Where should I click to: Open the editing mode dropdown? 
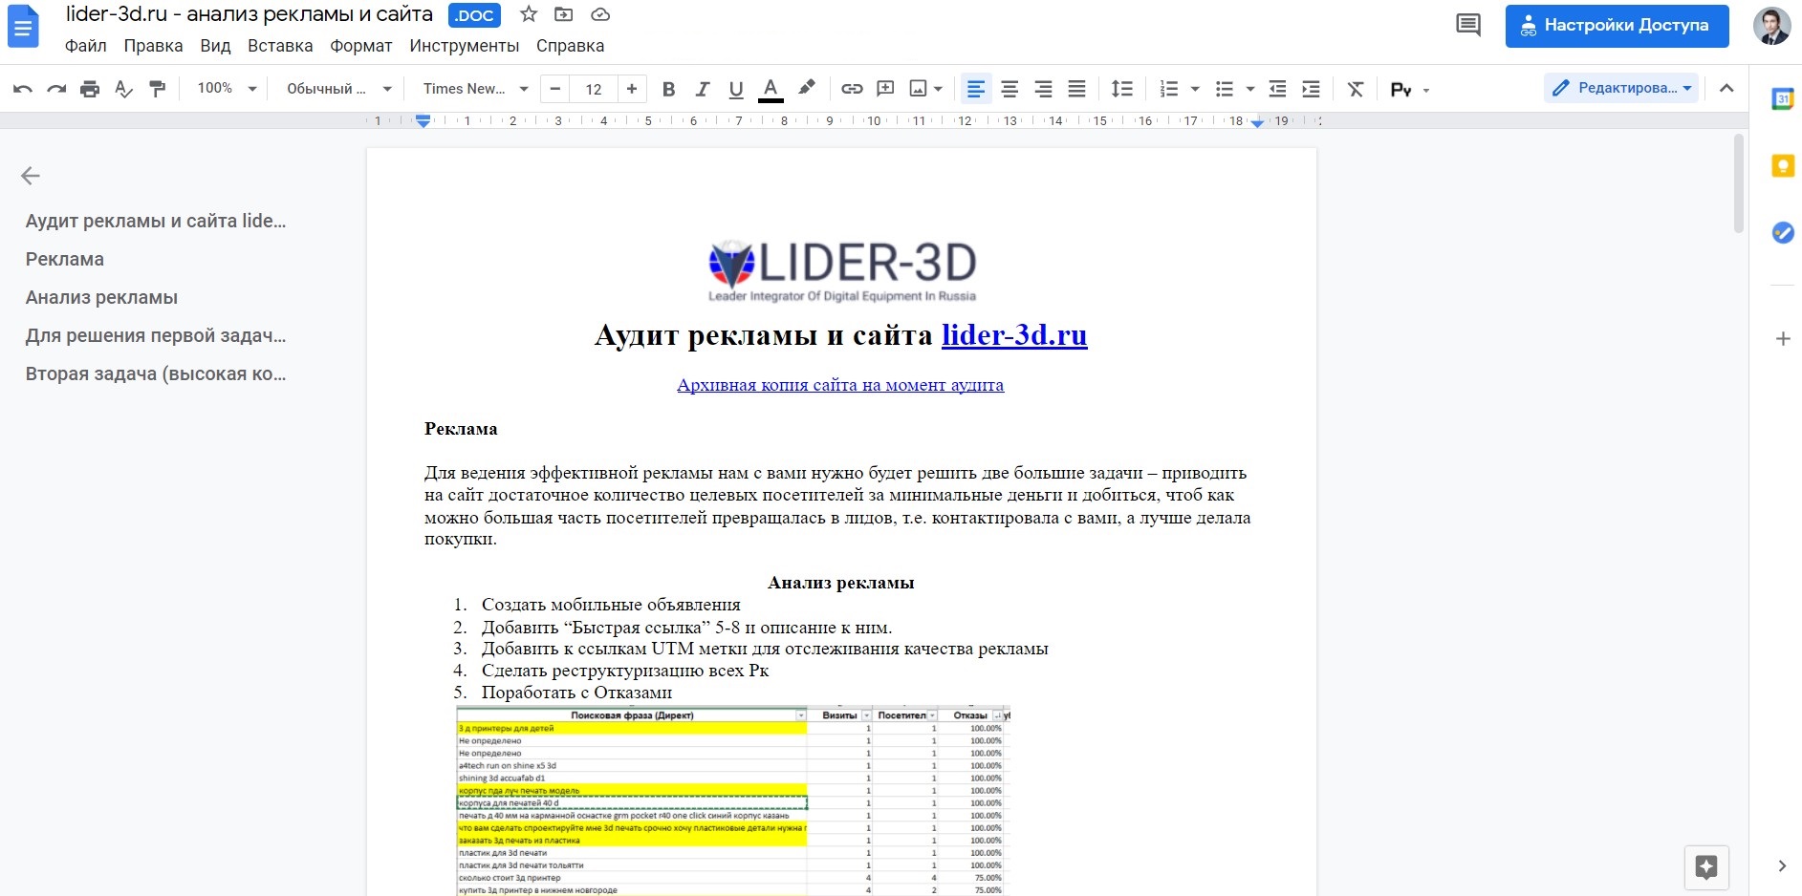click(1620, 88)
